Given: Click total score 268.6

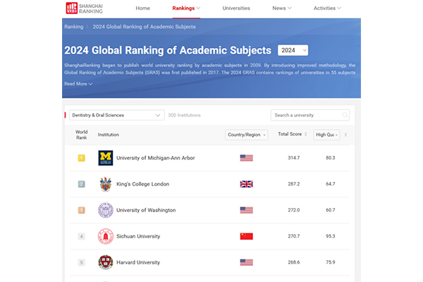Looking at the screenshot, I should tap(293, 262).
